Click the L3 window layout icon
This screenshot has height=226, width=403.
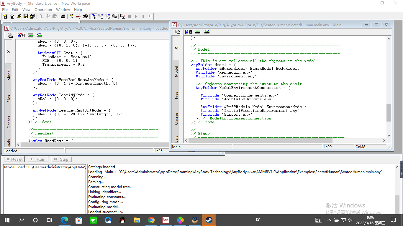point(107,16)
